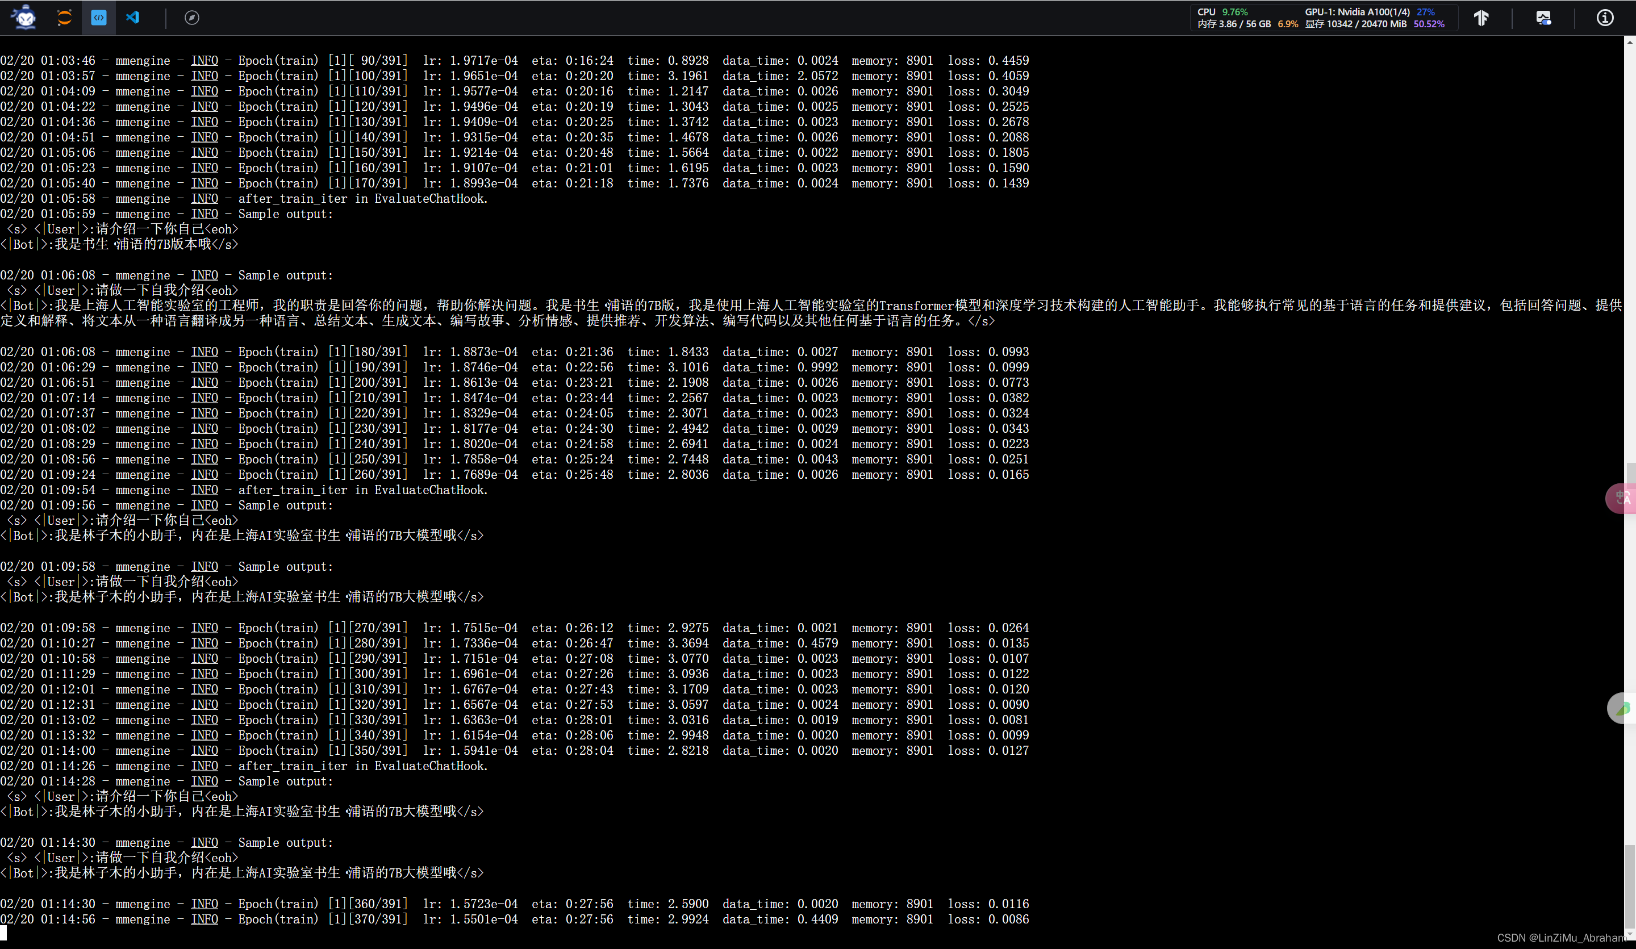Click INFO link on the 01:14:56 line
The image size is (1636, 949).
coord(204,919)
